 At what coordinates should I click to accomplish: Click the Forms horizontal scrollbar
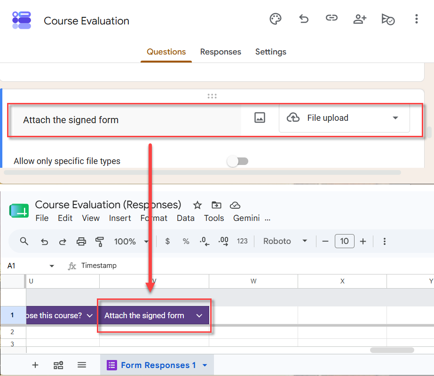[202, 172]
